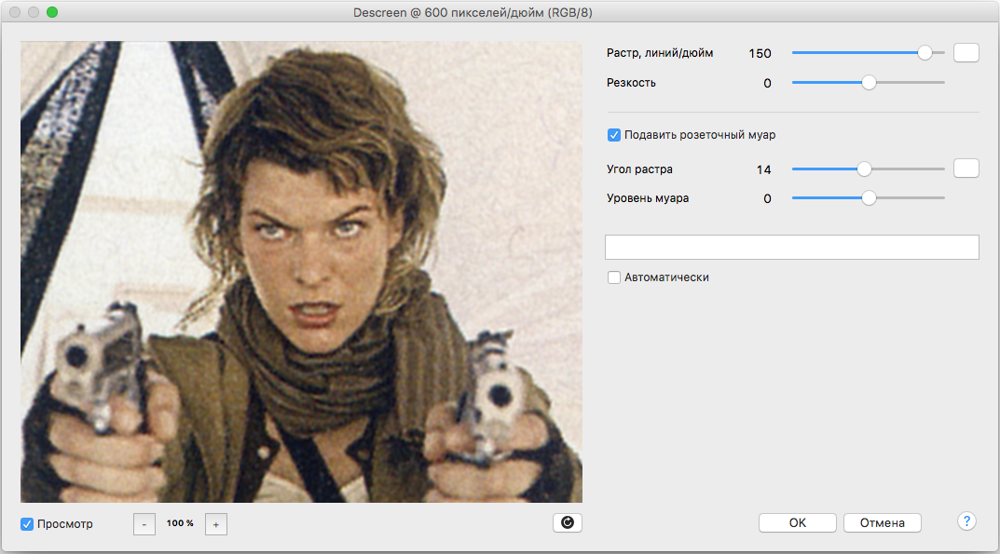Image resolution: width=1000 pixels, height=554 pixels.
Task: Click the Растр, линий/дюйм slider handle
Action: pos(925,53)
